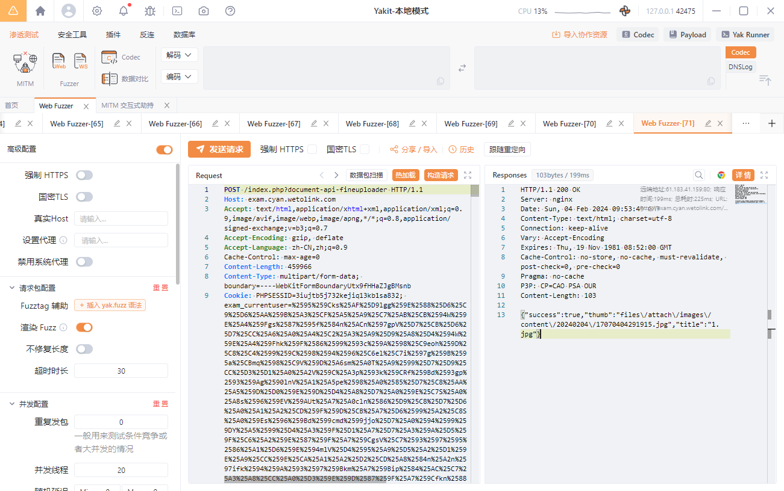
Task: Open the settings gear icon
Action: click(x=97, y=11)
